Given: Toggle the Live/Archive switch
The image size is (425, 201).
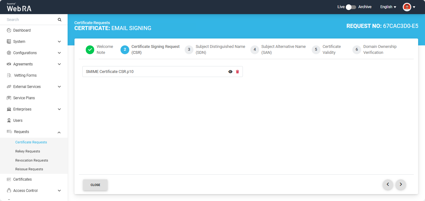Looking at the screenshot, I should point(351,7).
